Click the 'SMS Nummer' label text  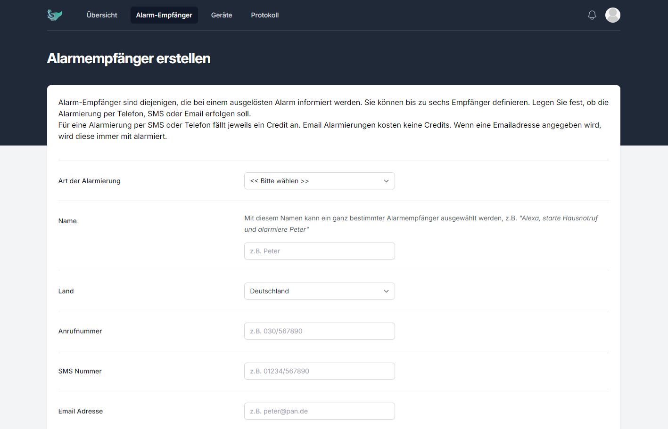point(80,371)
